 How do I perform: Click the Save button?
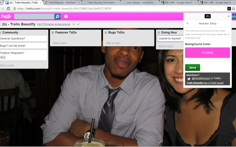point(192,68)
